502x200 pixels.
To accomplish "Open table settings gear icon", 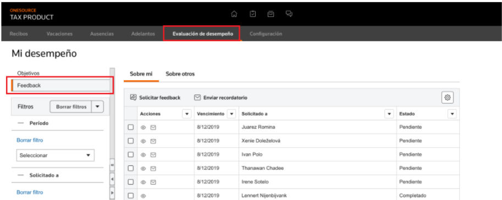I will [448, 97].
